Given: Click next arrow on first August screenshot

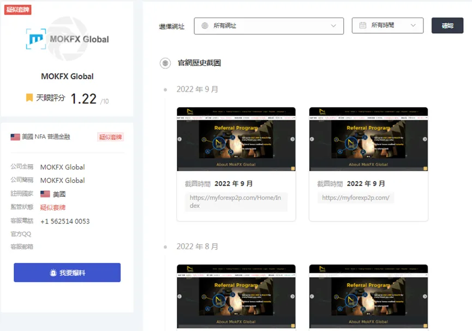Looking at the screenshot, I should tap(292, 297).
